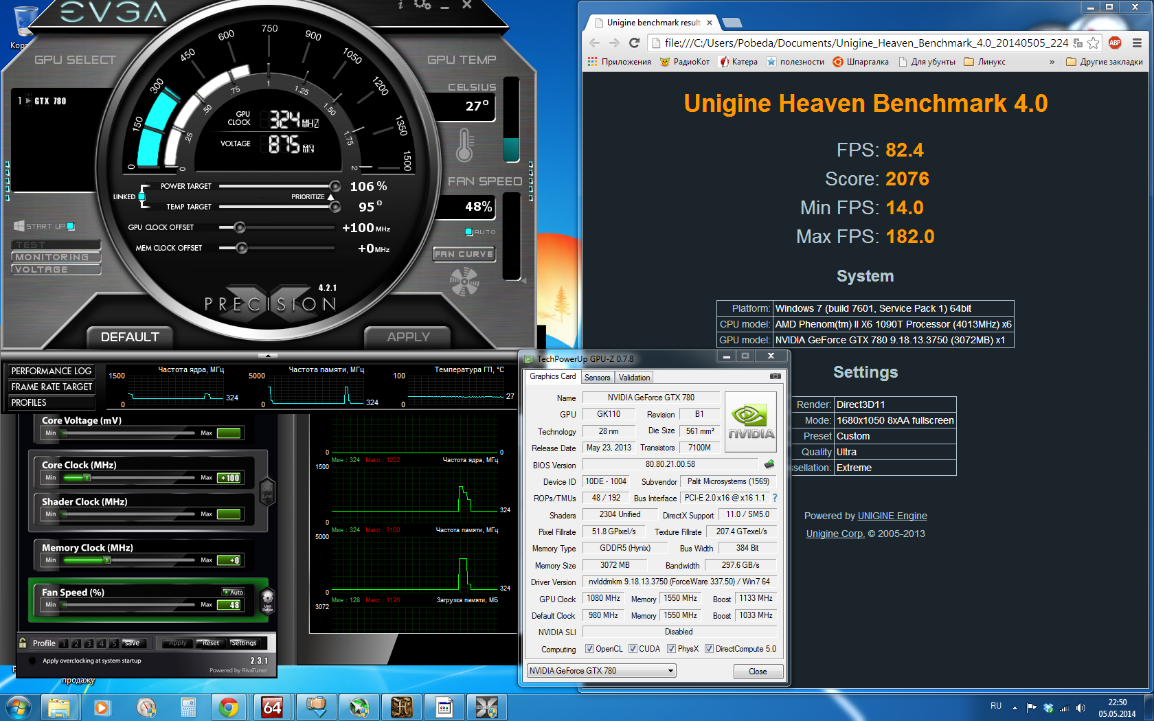Click the Core/Shader clock Link icon
This screenshot has height=721, width=1154.
pyautogui.click(x=267, y=492)
